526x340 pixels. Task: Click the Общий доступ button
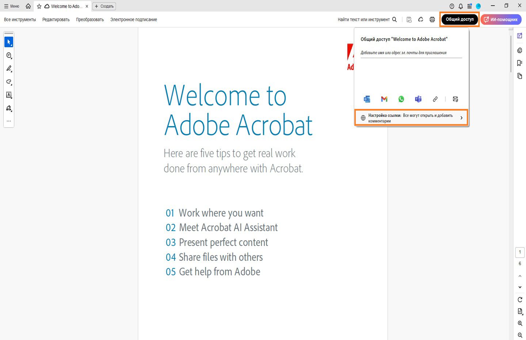[x=460, y=19]
